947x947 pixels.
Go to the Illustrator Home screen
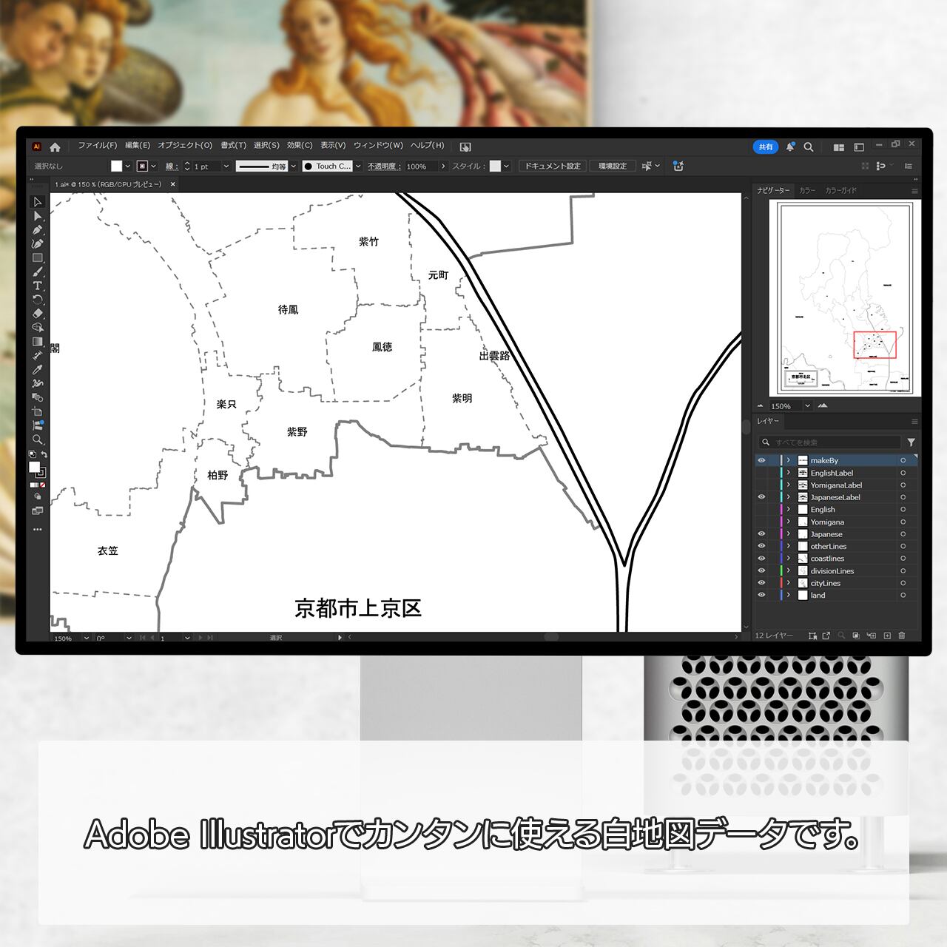click(55, 146)
